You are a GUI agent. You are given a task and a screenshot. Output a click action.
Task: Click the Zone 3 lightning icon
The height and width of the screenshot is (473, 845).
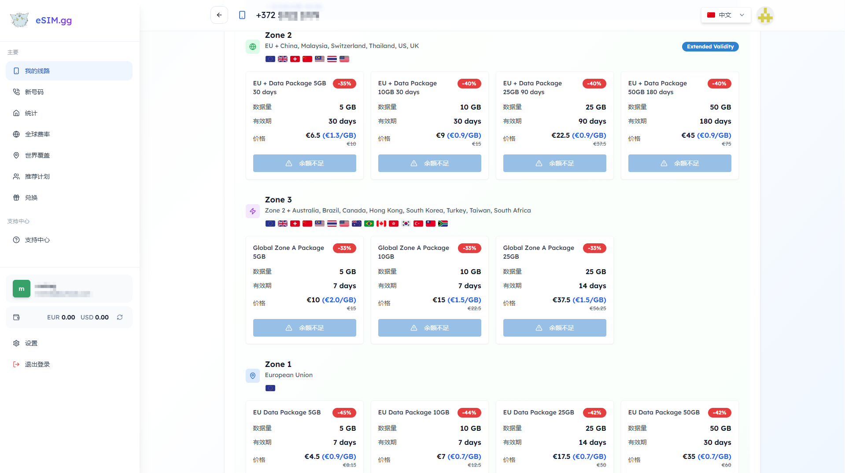(x=253, y=211)
